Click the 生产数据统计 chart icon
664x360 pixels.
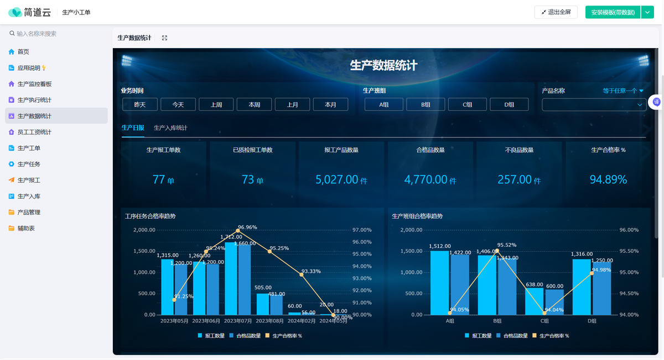(x=12, y=116)
